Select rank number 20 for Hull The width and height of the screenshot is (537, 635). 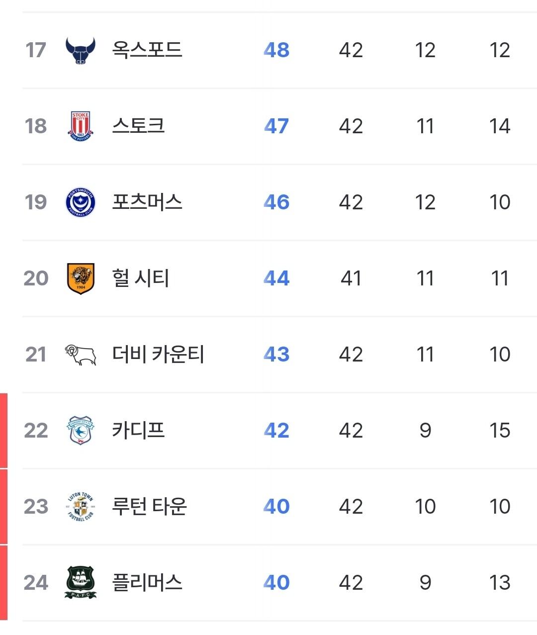36,278
